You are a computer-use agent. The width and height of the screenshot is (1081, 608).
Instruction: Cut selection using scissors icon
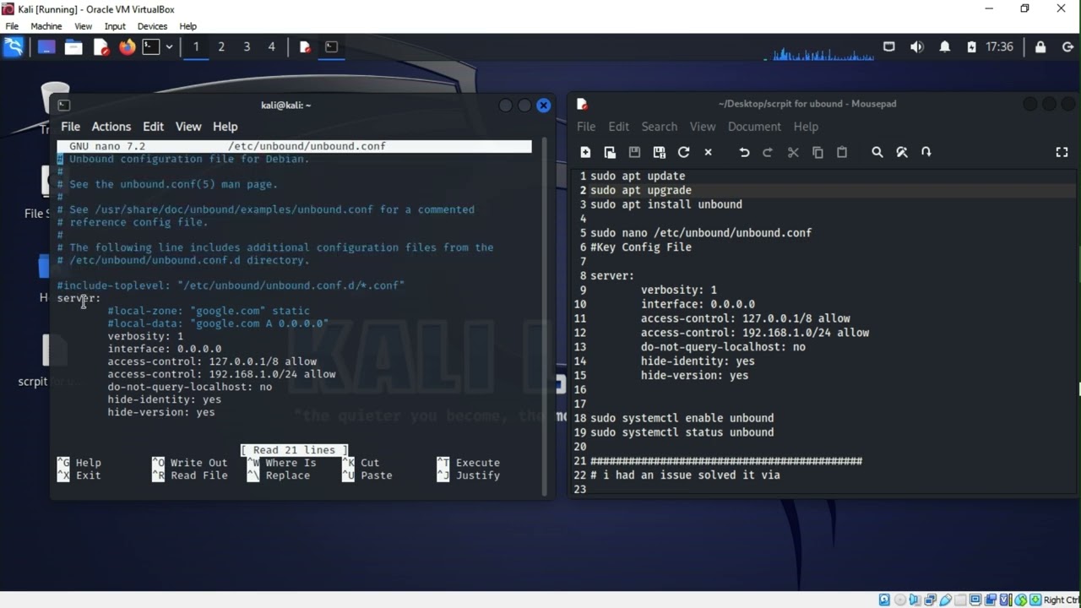coord(793,152)
